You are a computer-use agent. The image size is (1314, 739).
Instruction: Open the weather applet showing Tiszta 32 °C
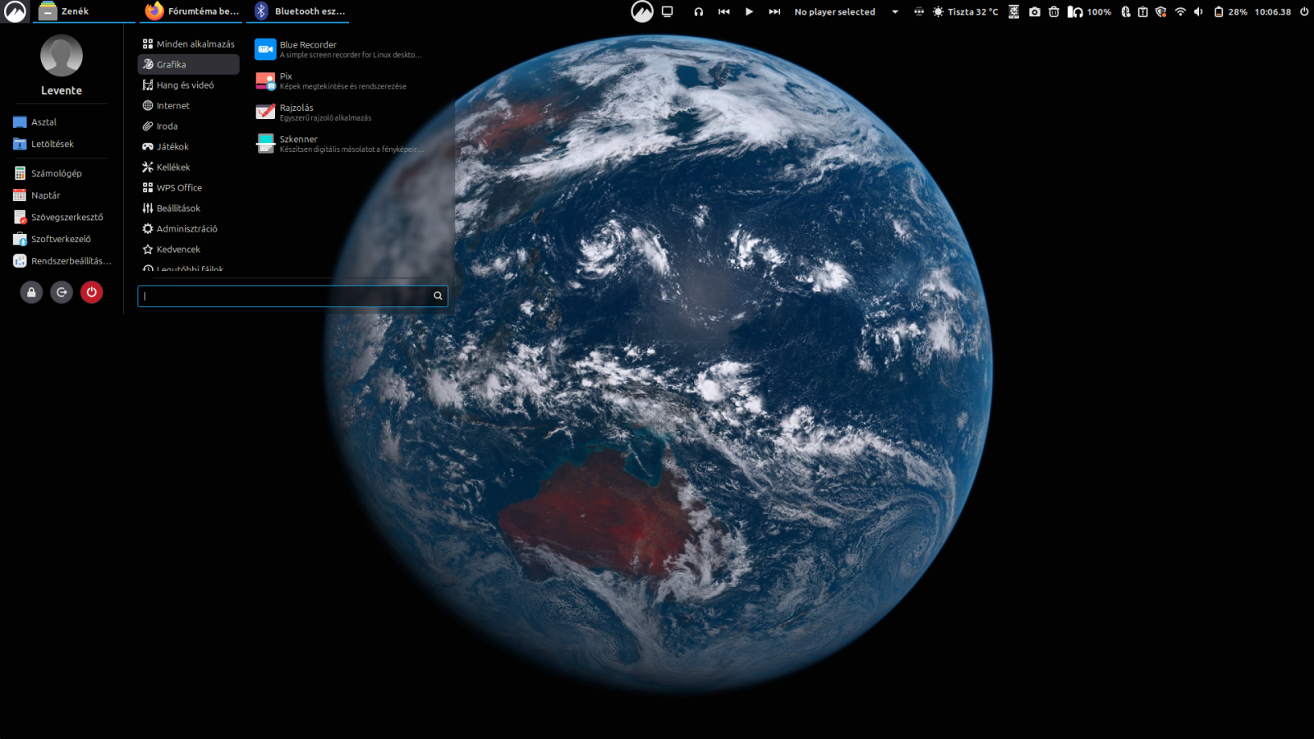[x=965, y=11]
